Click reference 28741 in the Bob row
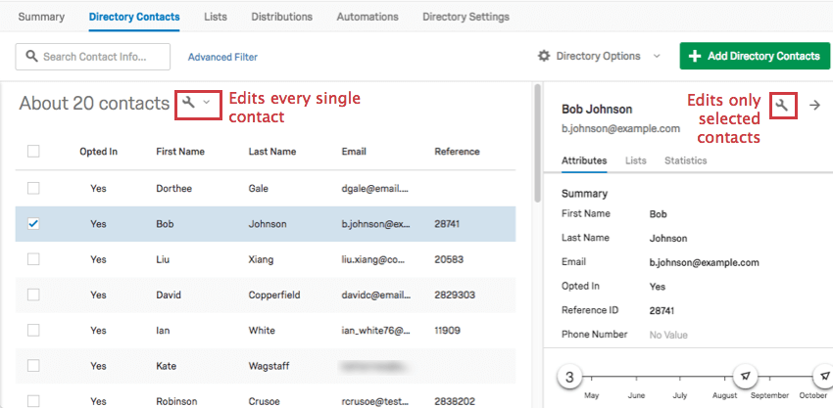 (447, 224)
